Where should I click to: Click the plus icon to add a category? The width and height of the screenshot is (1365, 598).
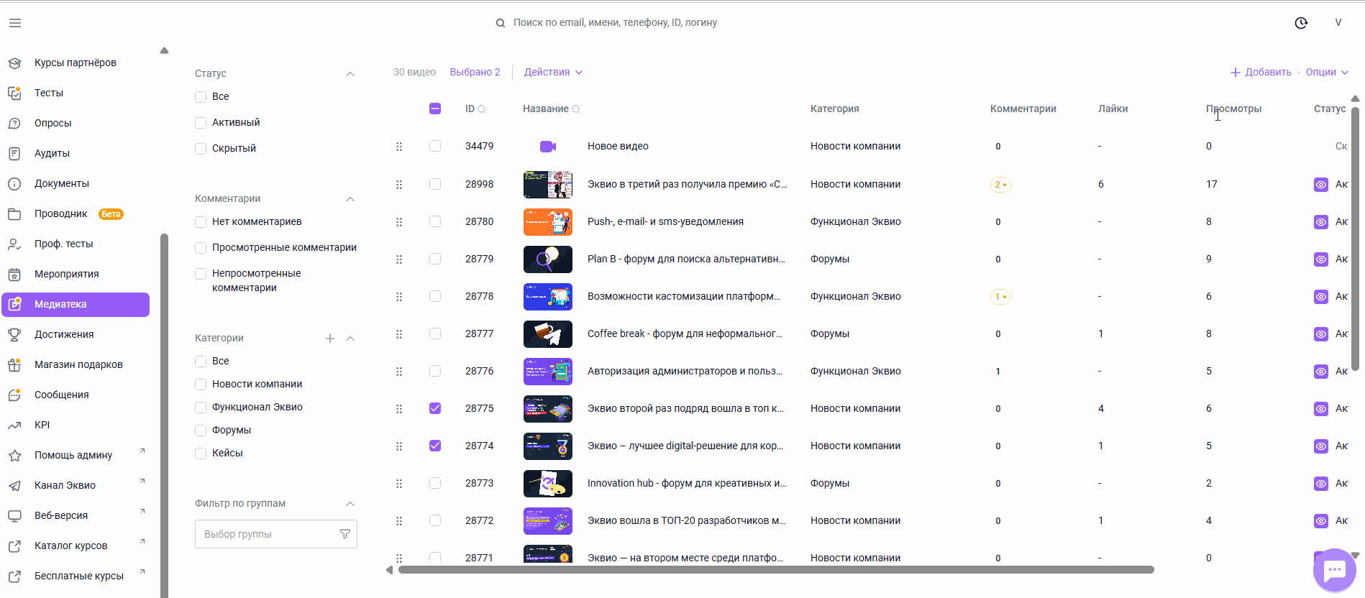[x=330, y=339]
